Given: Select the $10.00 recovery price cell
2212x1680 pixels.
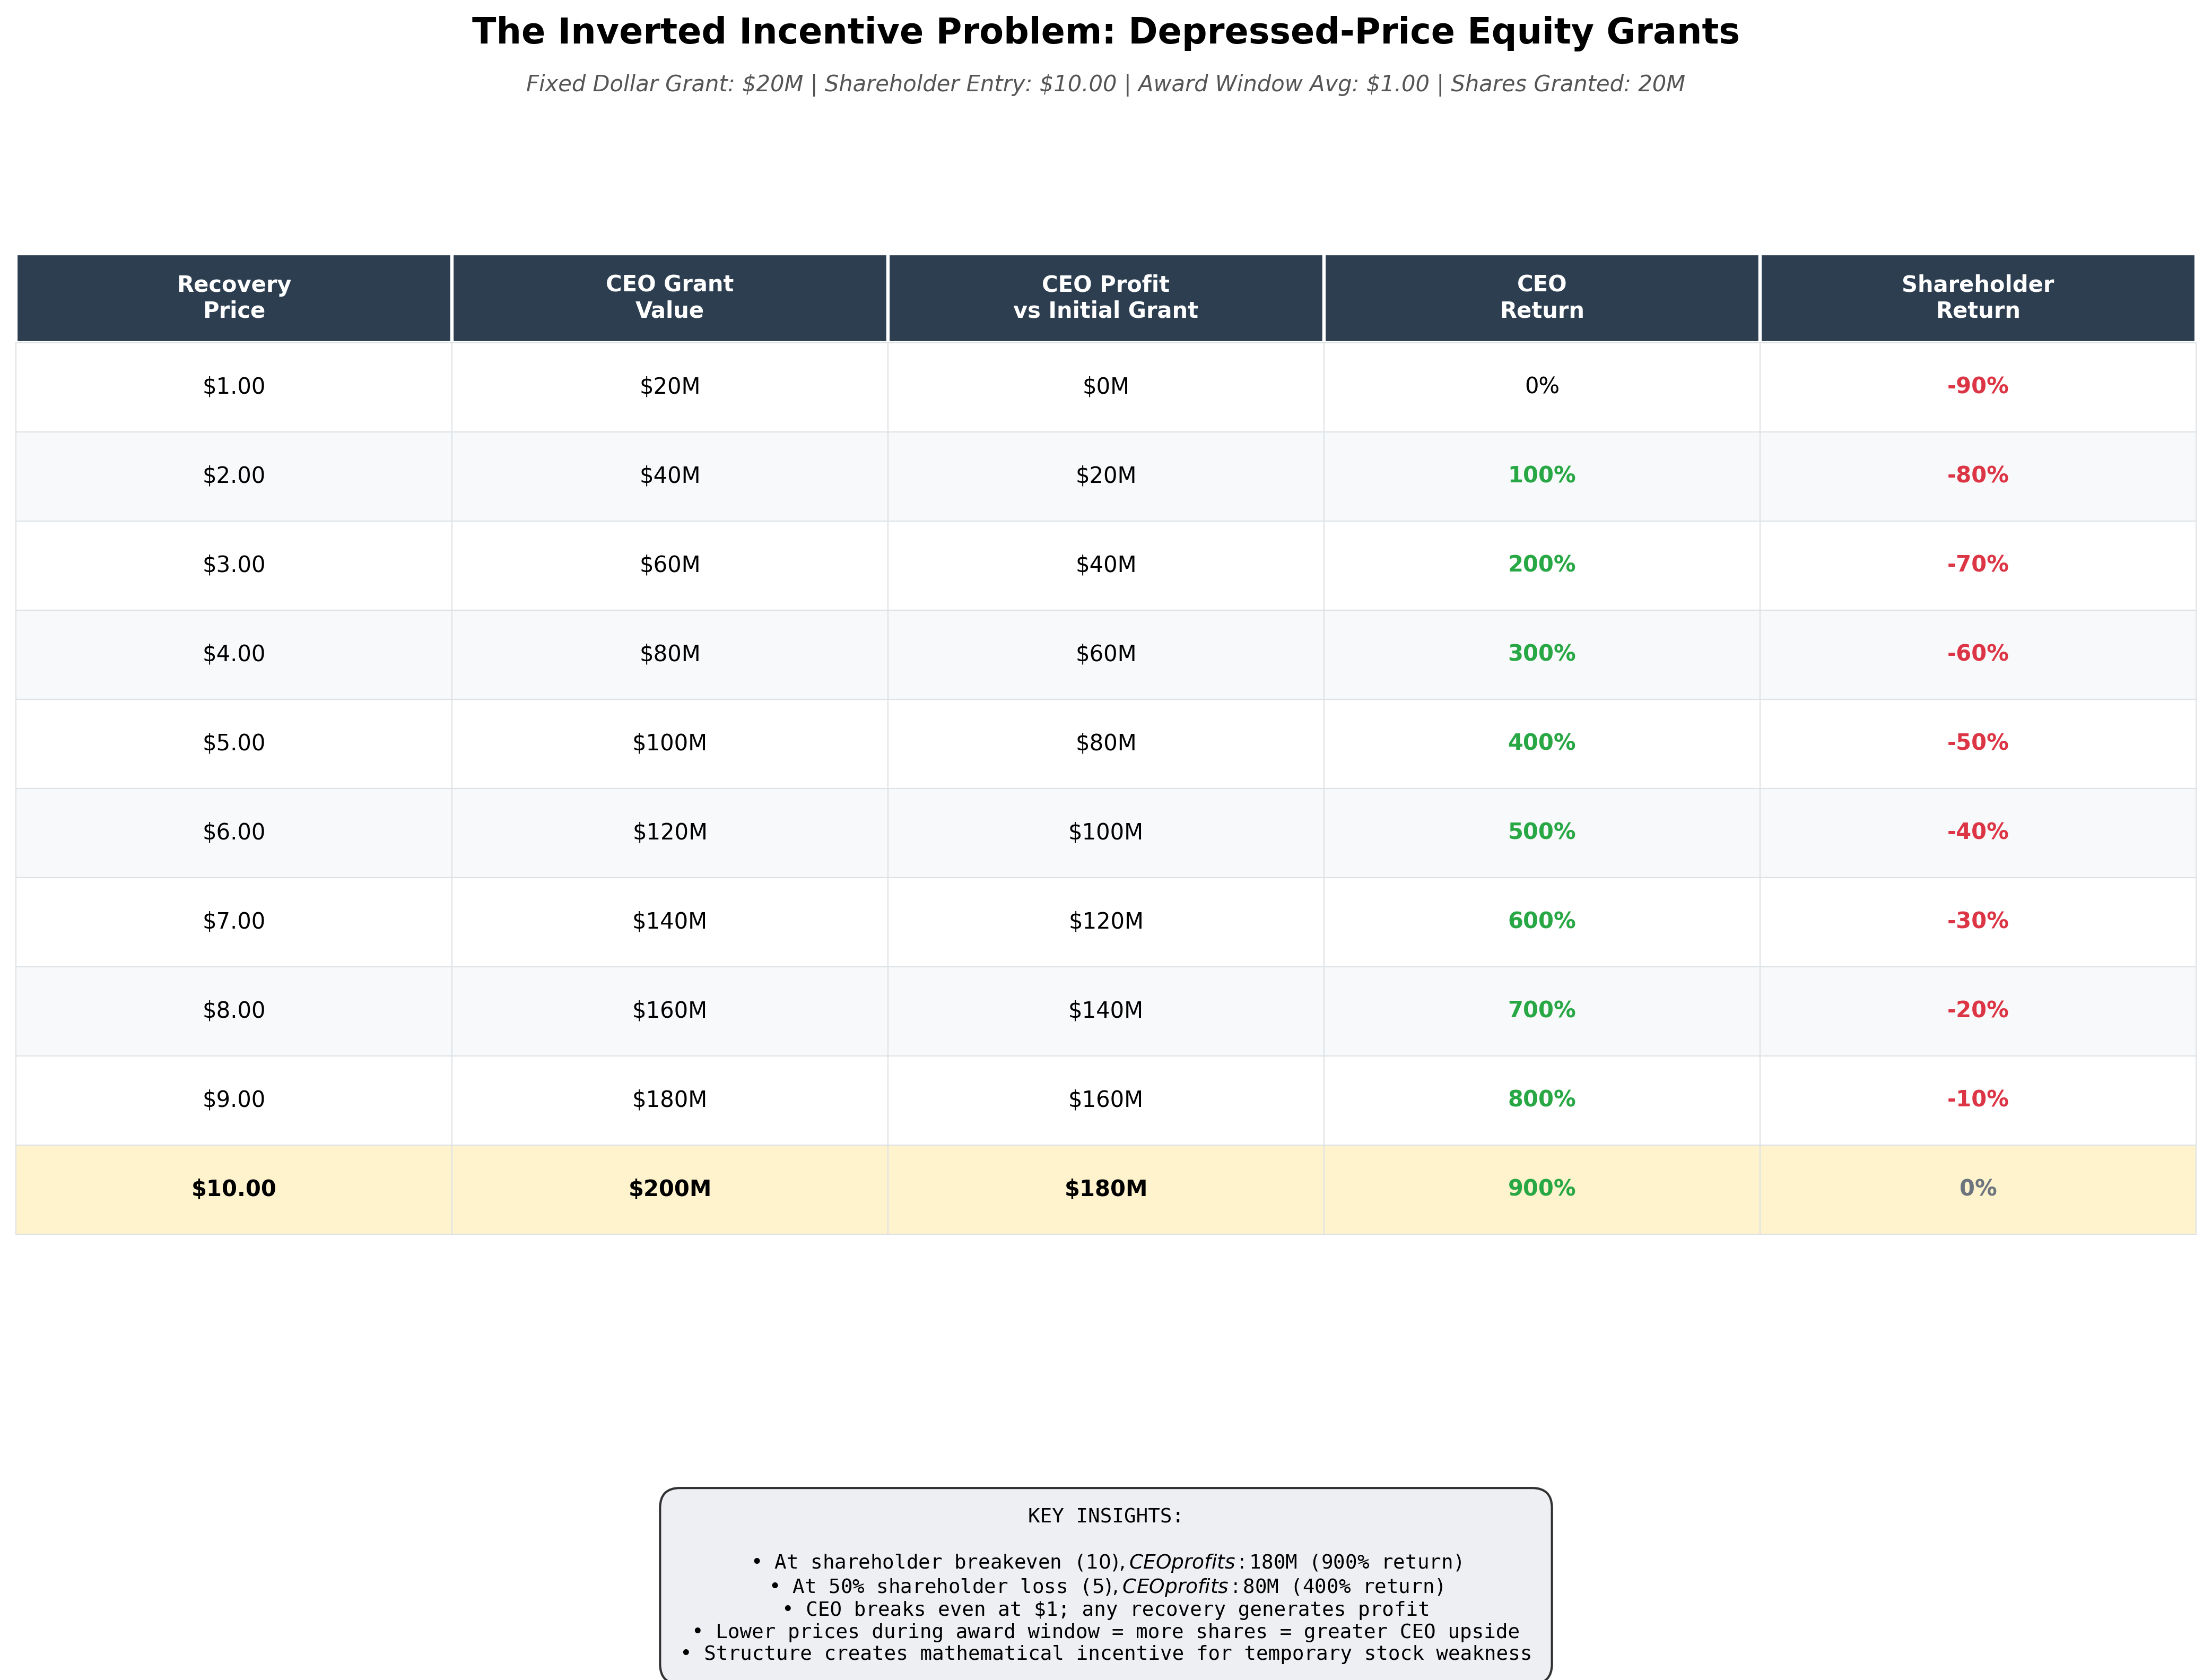Looking at the screenshot, I should click(234, 1189).
